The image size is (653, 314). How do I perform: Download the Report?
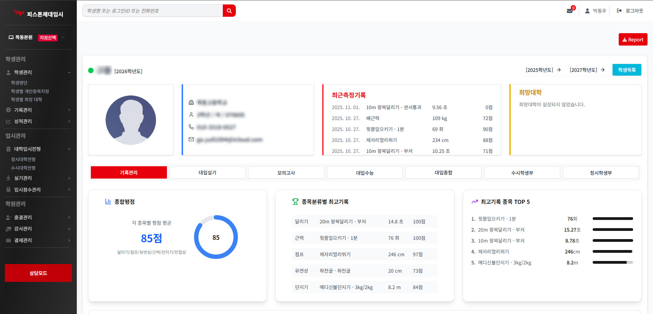[x=633, y=40]
